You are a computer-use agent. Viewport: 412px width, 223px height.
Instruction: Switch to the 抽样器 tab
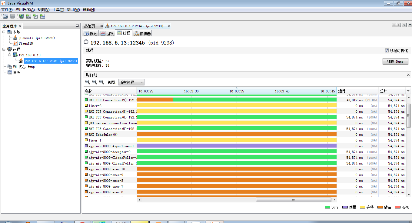point(142,33)
